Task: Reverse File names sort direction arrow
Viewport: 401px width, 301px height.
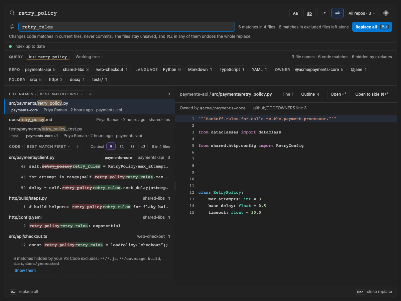Action: coord(91,94)
